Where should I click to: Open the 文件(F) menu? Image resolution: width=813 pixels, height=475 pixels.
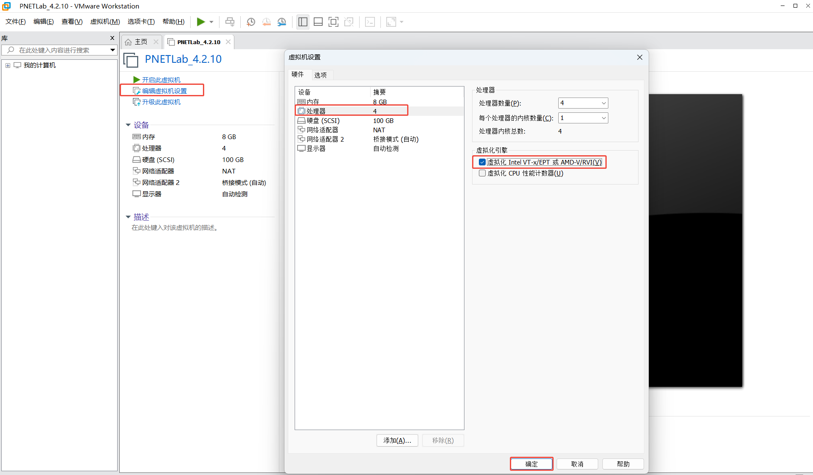[x=16, y=22]
